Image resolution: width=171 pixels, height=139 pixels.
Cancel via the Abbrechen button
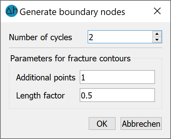[141, 124]
